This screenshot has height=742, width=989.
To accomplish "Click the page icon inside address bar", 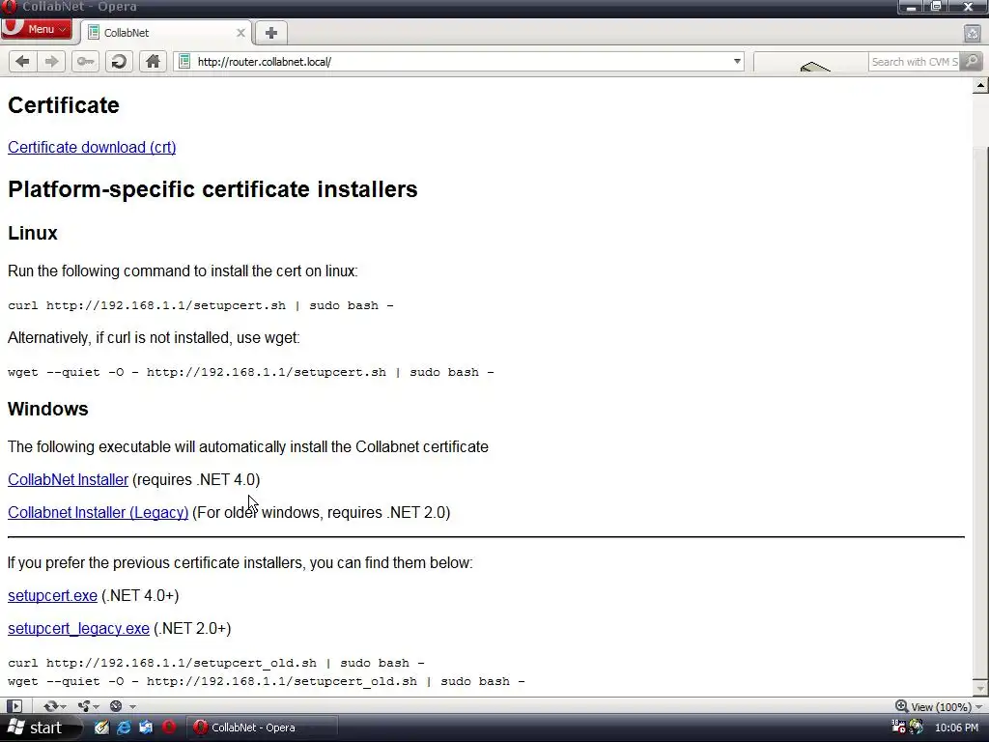I will click(x=184, y=61).
